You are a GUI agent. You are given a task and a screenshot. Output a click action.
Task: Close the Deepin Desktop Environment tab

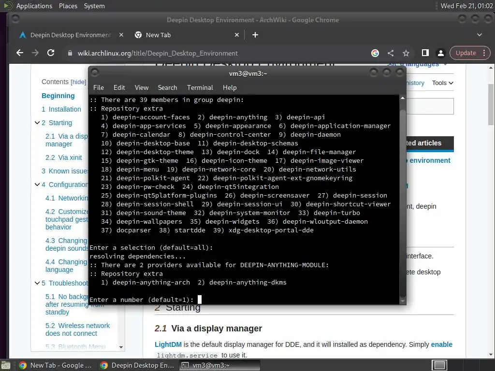pos(121,35)
